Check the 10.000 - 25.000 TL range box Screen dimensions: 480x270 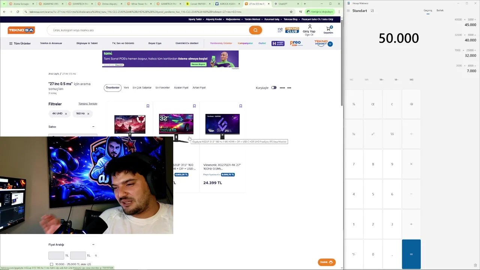coord(51,264)
